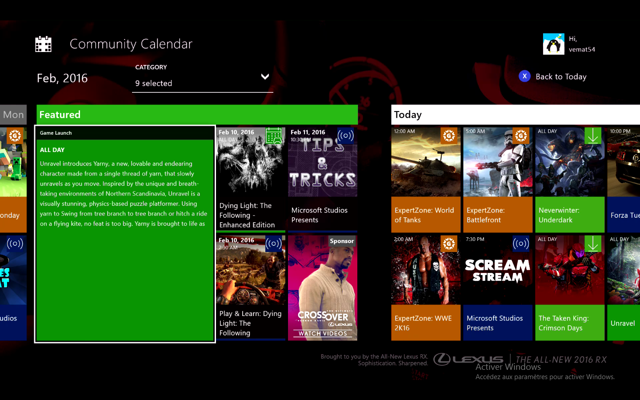The width and height of the screenshot is (640, 400).
Task: Click the broadcast icon on Tips & Tricks tile
Action: (x=345, y=136)
